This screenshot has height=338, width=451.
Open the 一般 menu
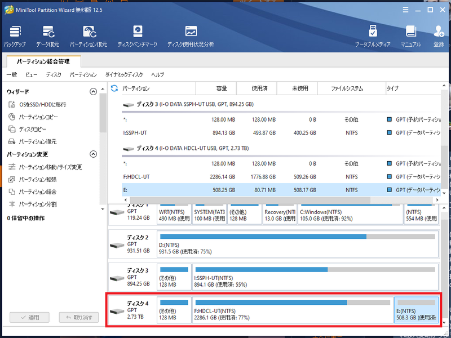point(12,75)
